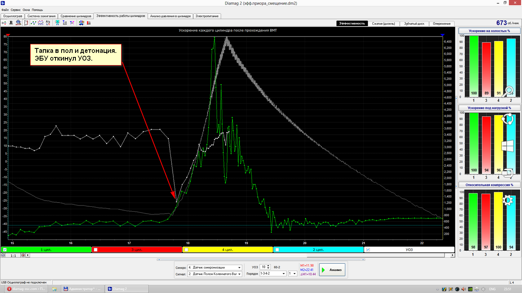Click the Эффективность mode button

352,24
